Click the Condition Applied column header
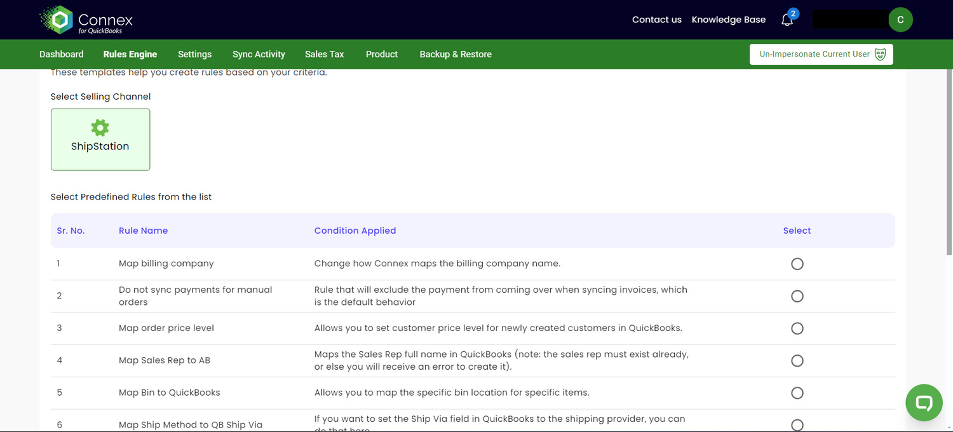Image resolution: width=953 pixels, height=432 pixels. coord(355,231)
